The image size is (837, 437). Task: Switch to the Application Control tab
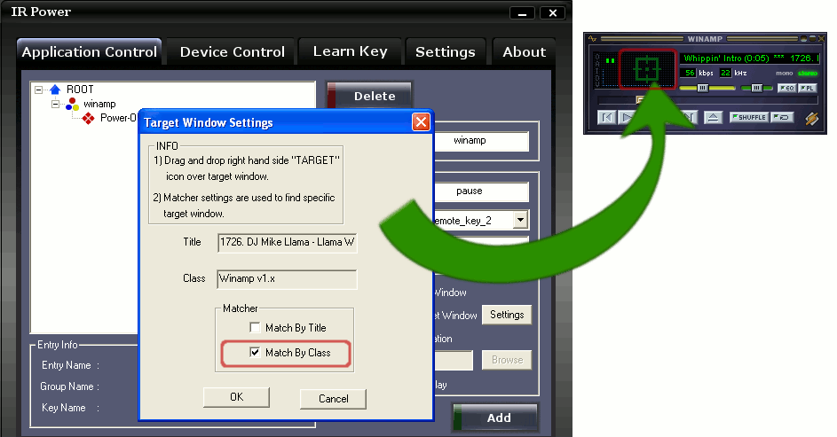pyautogui.click(x=89, y=51)
